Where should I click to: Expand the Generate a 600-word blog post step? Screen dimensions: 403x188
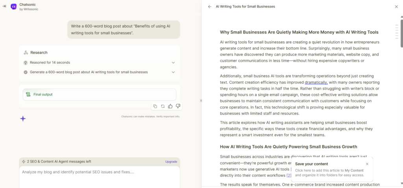(100, 72)
